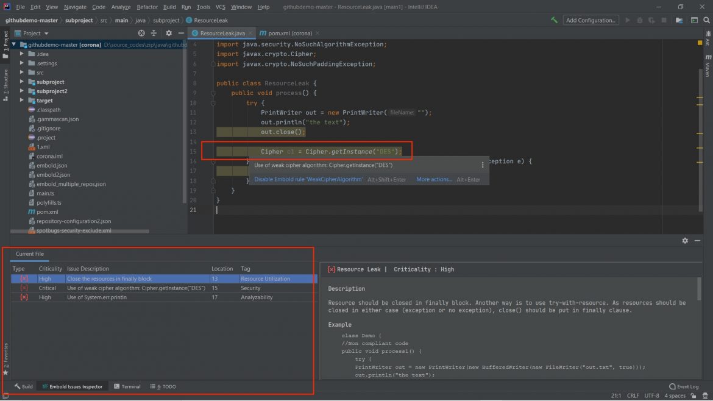Expand the target folder in the tree
The image size is (713, 401).
click(21, 100)
